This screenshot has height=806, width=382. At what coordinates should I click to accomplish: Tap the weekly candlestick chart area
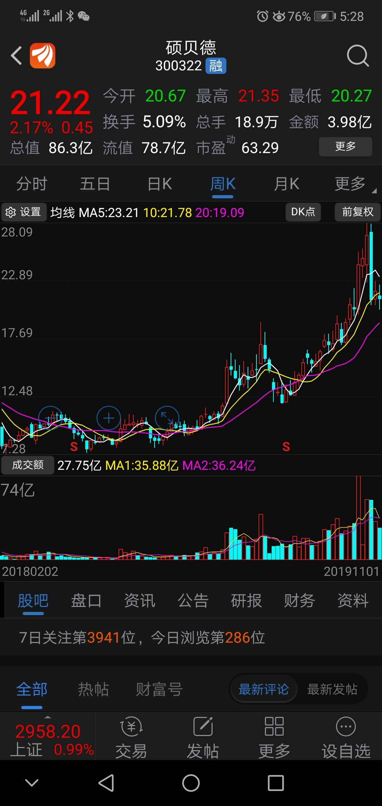point(191,339)
